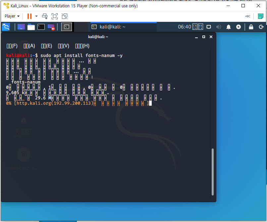Minimize the kali@kali terminal window
267x222 pixels.
pyautogui.click(x=196, y=37)
